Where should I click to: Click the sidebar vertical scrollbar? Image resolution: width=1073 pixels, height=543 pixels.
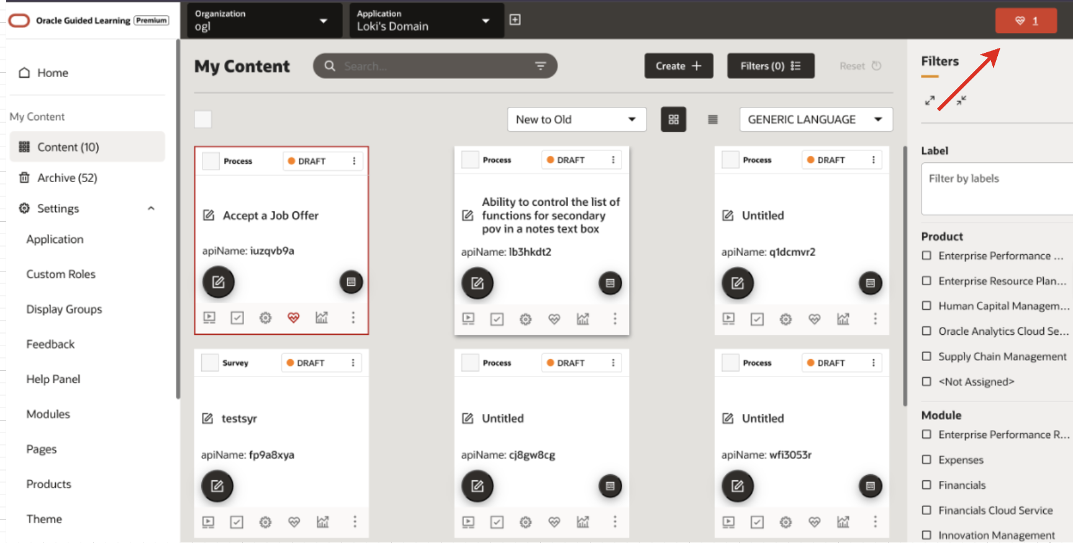click(x=178, y=219)
